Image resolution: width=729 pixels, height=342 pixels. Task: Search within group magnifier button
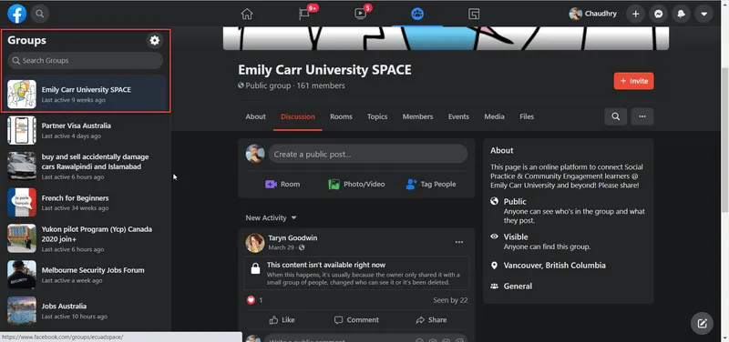616,117
